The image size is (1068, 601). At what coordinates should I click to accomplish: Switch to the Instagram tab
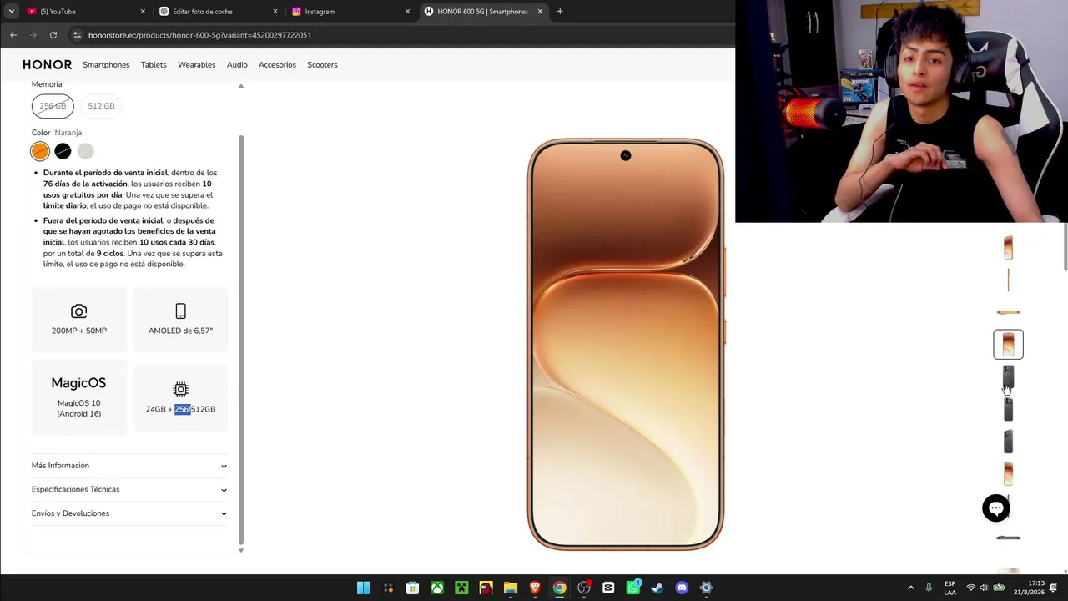tap(351, 12)
